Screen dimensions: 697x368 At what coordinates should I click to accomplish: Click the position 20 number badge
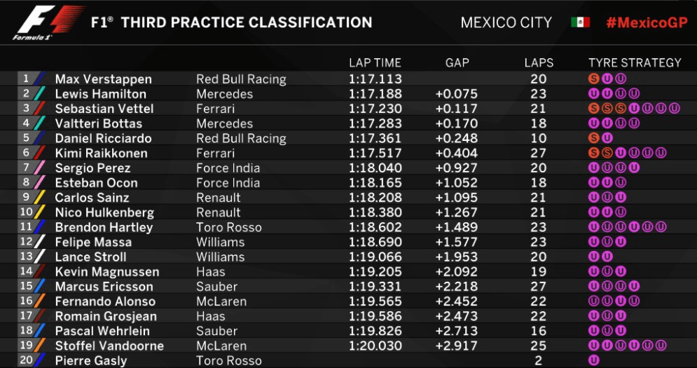tap(26, 360)
